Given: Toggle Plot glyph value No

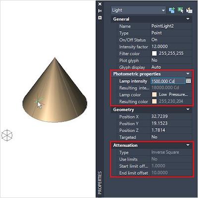Looking at the screenshot, I should pyautogui.click(x=154, y=60).
